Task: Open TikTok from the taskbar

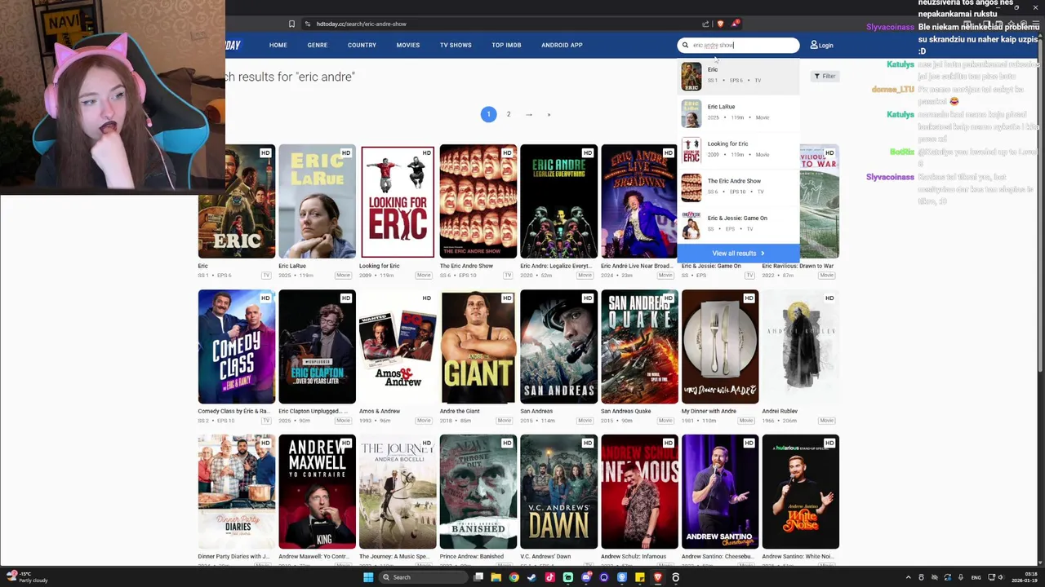Action: tap(549, 577)
